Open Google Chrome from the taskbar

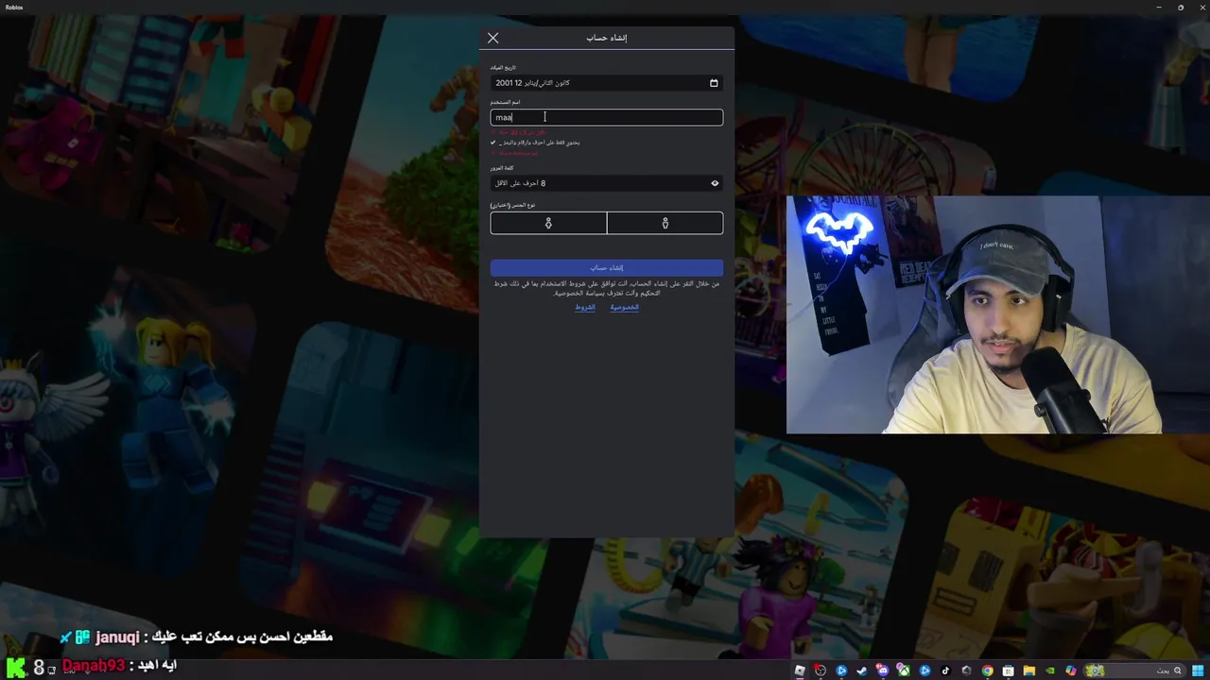click(x=987, y=671)
